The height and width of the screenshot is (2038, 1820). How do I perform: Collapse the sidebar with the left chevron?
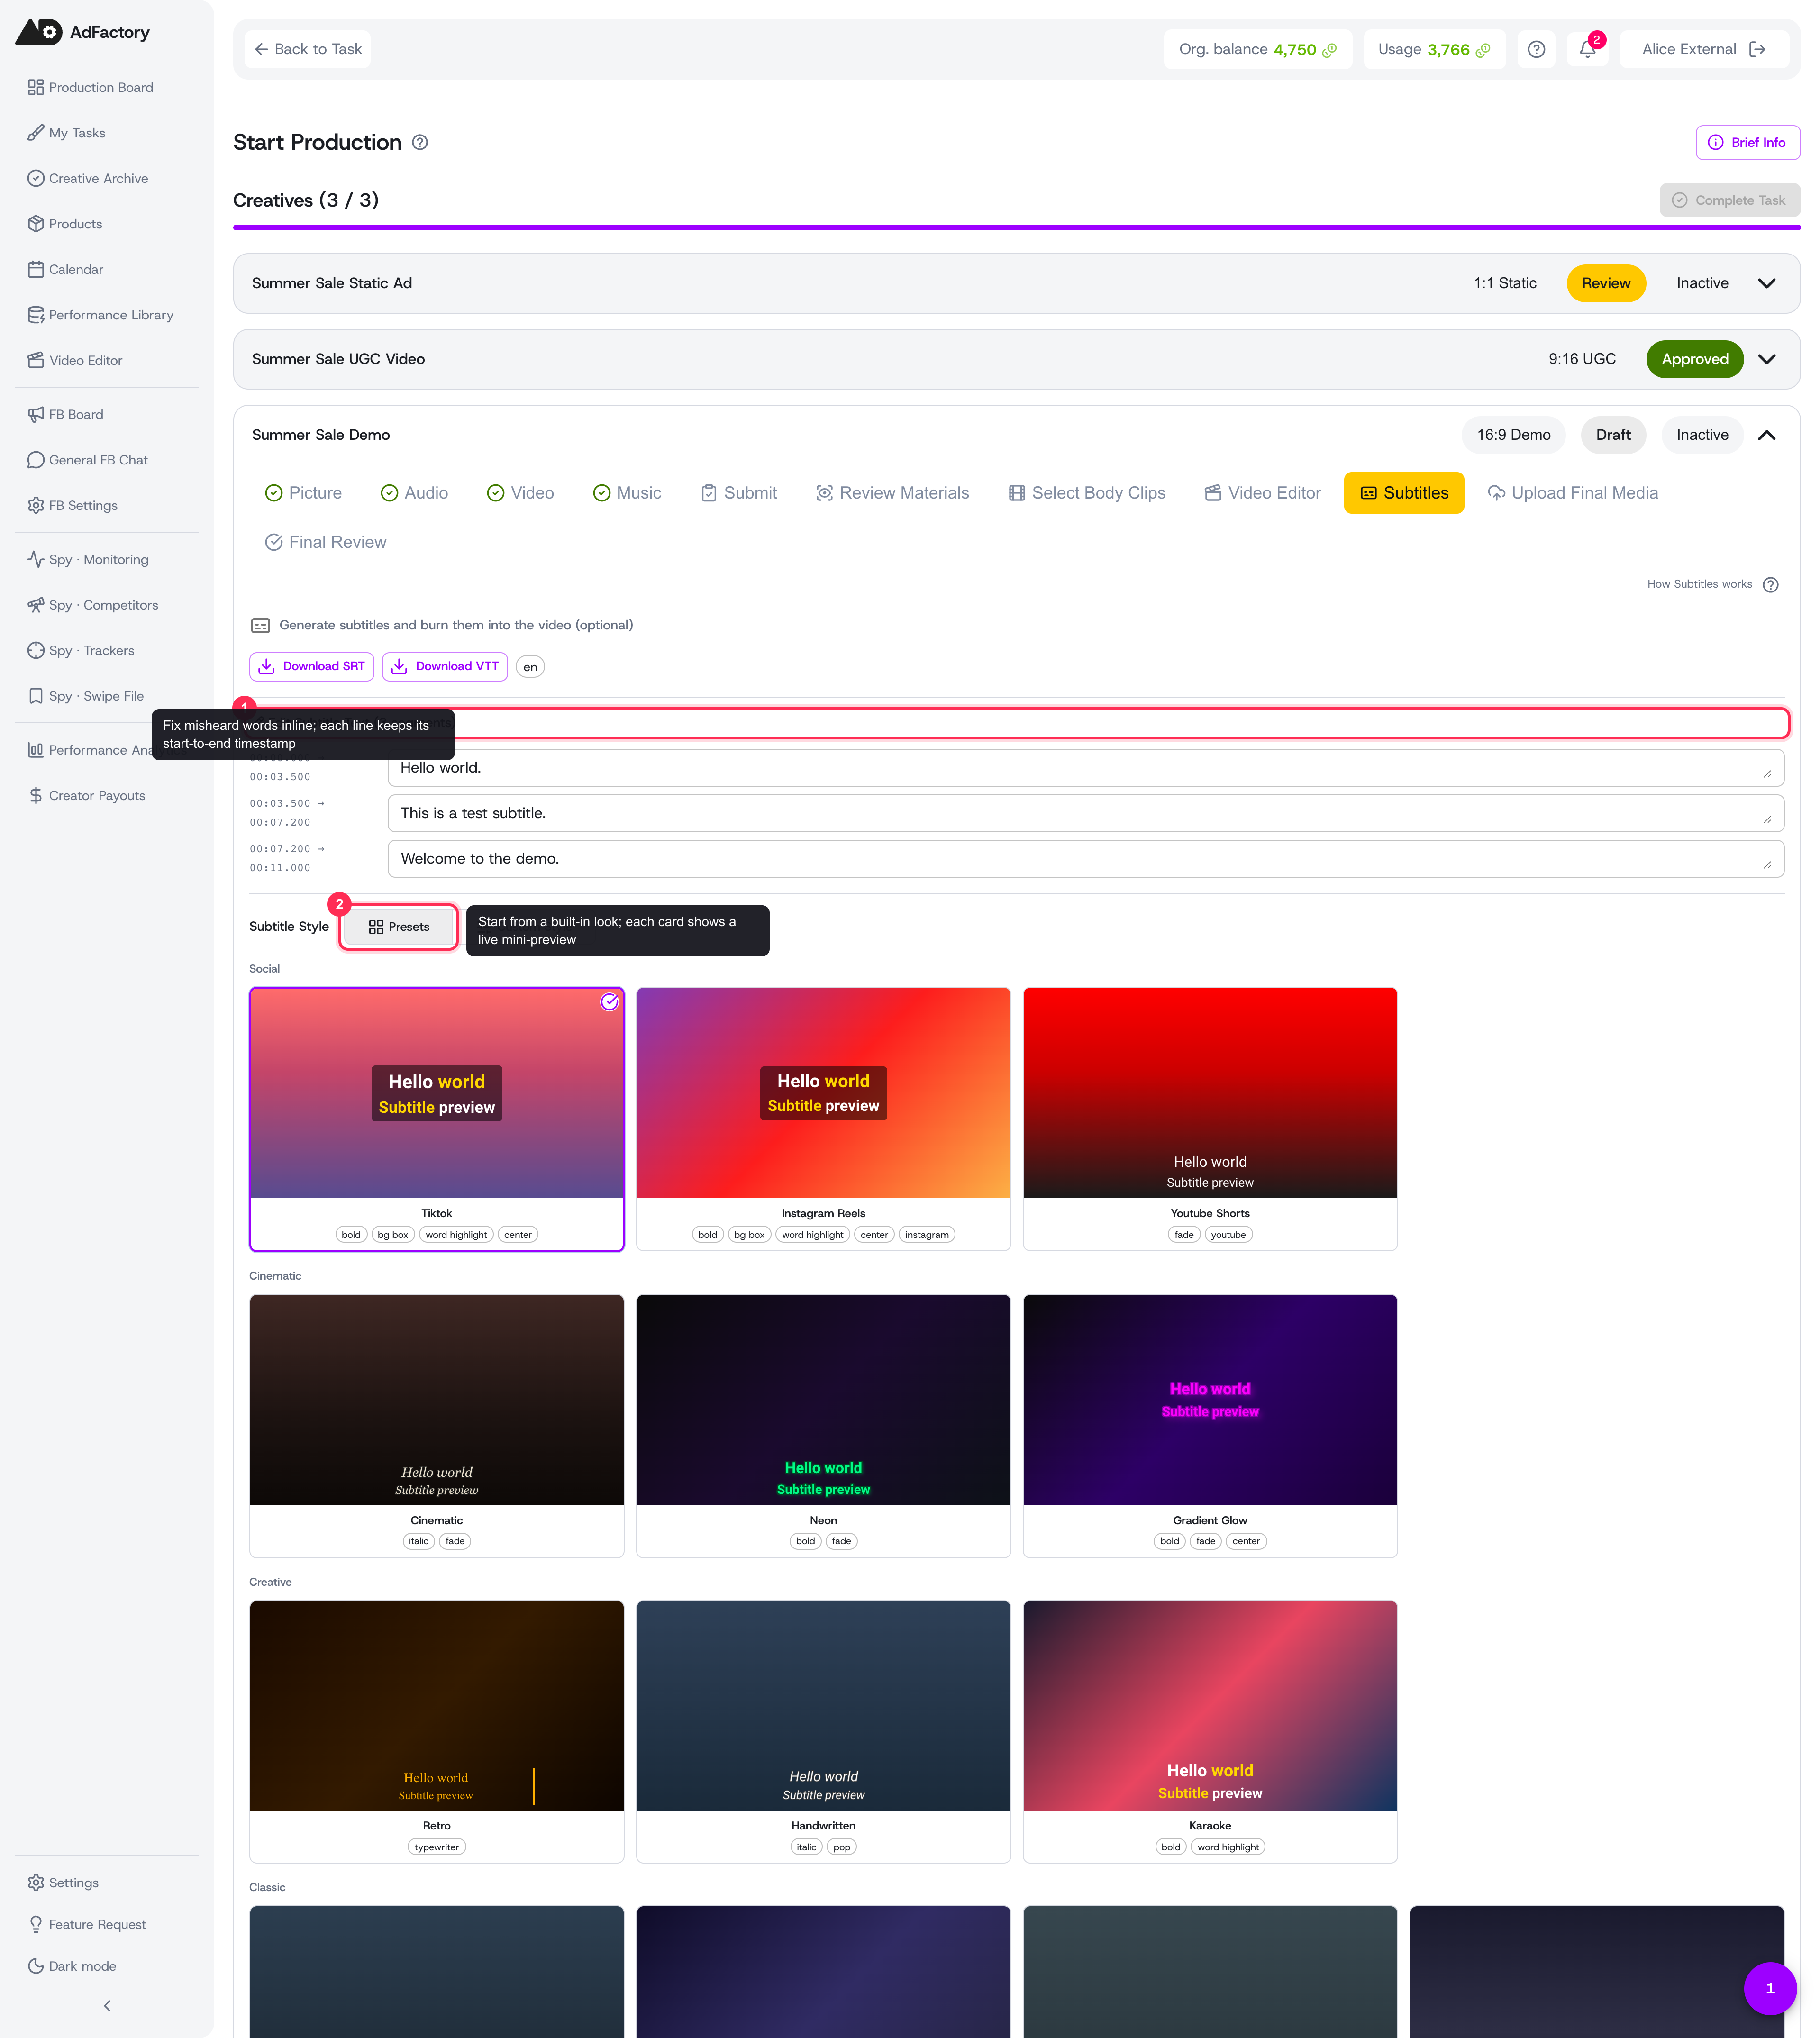coord(107,2006)
